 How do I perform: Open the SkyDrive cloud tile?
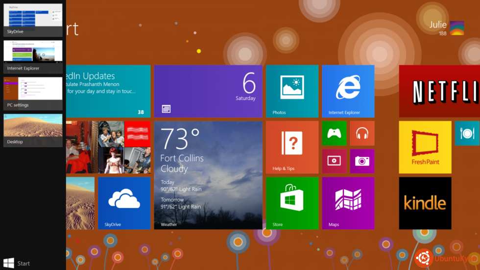[124, 203]
